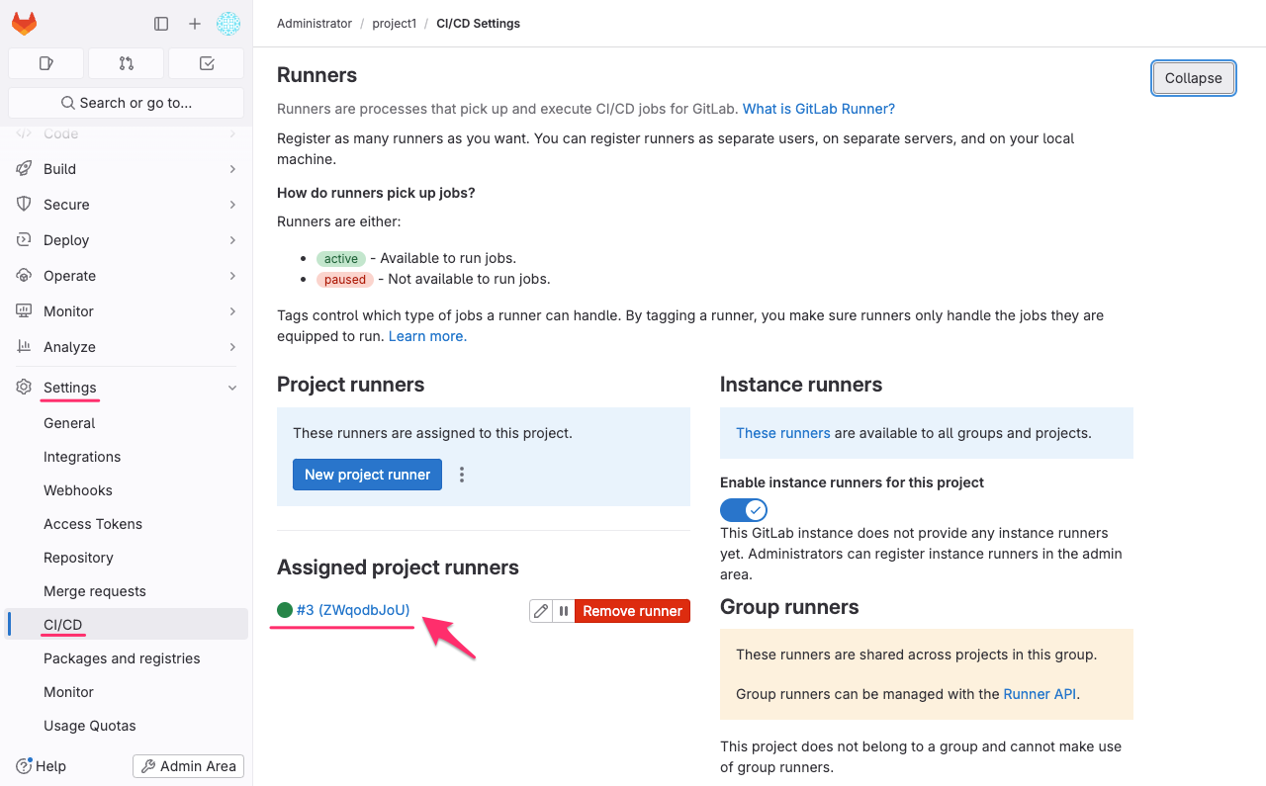The image size is (1266, 786).
Task: Expand the Deploy menu chevron
Action: click(232, 240)
